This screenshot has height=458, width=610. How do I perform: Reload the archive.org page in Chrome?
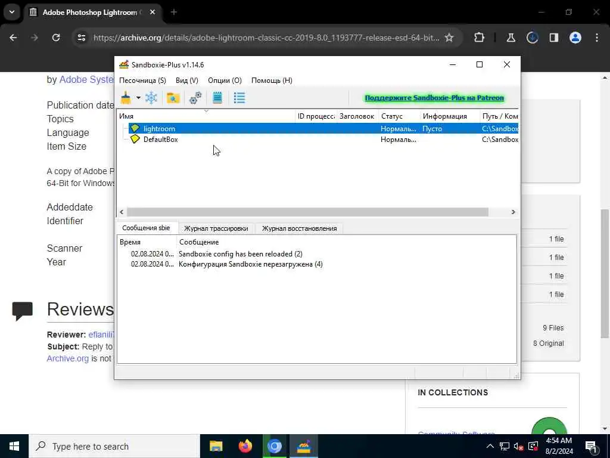56,38
